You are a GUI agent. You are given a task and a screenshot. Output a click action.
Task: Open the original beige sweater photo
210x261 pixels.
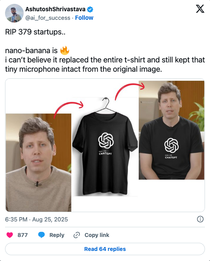point(39,162)
